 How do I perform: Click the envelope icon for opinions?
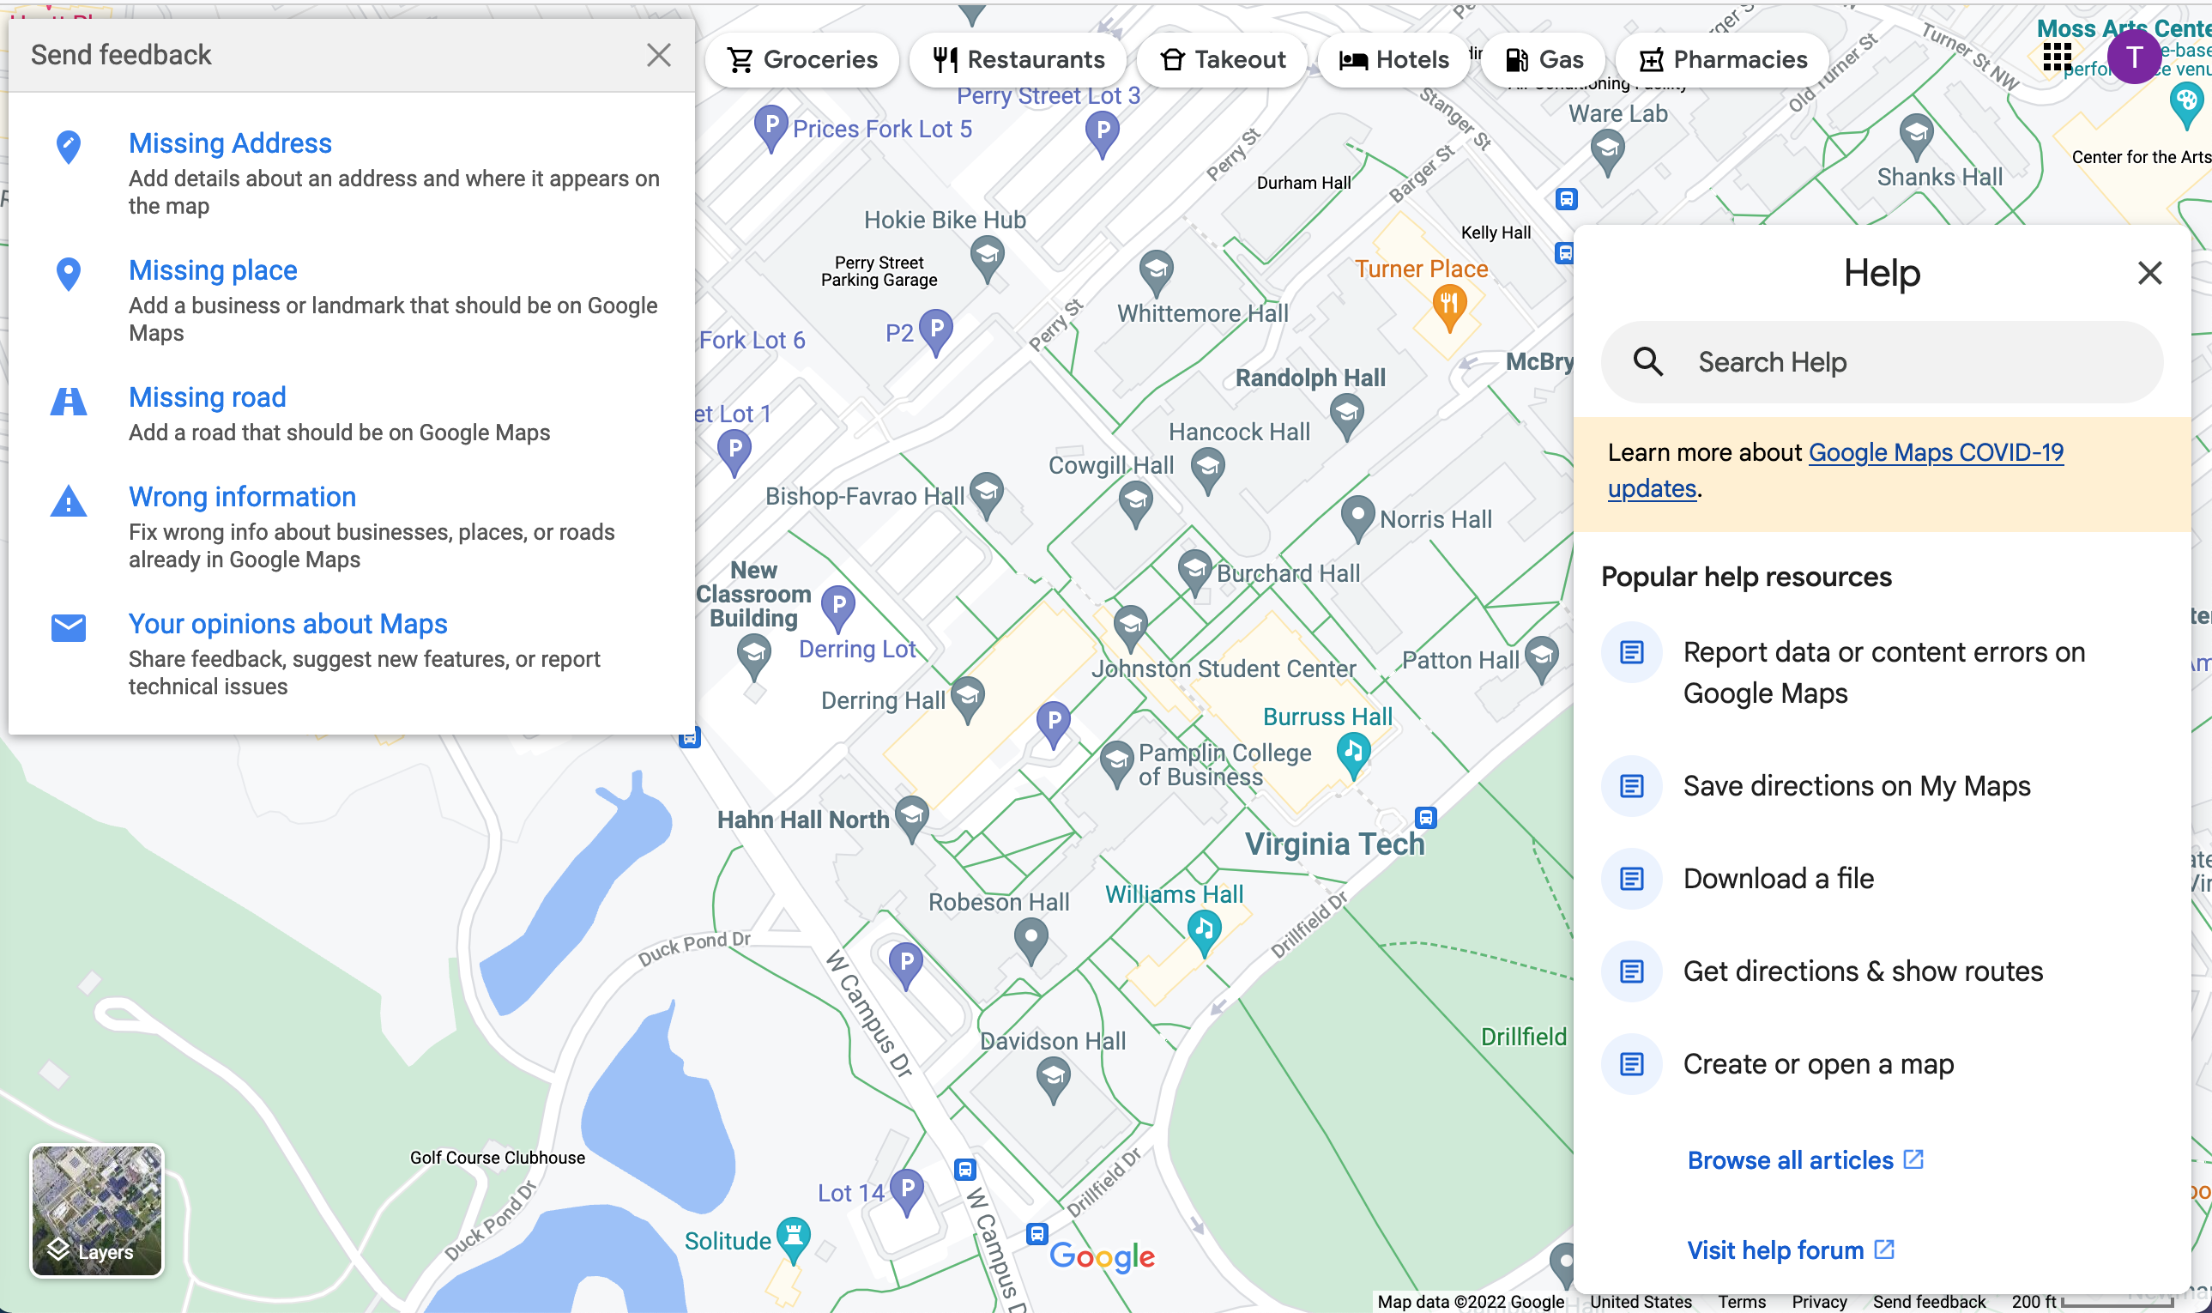coord(68,627)
